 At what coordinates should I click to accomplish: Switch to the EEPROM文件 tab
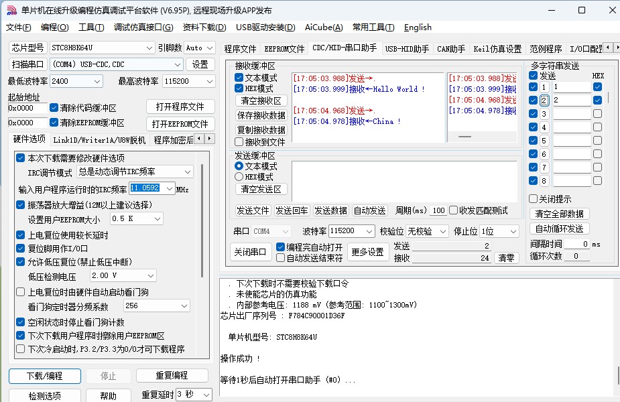tap(284, 49)
